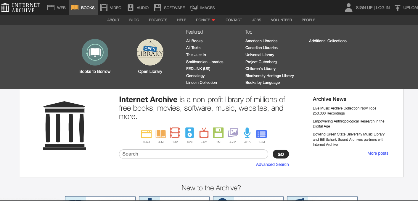The height and width of the screenshot is (201, 418).
Task: Open the All Texts collection
Action: point(193,48)
